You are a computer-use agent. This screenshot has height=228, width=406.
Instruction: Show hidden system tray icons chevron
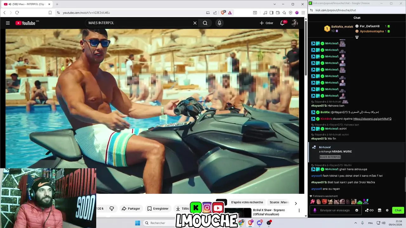tap(356, 223)
